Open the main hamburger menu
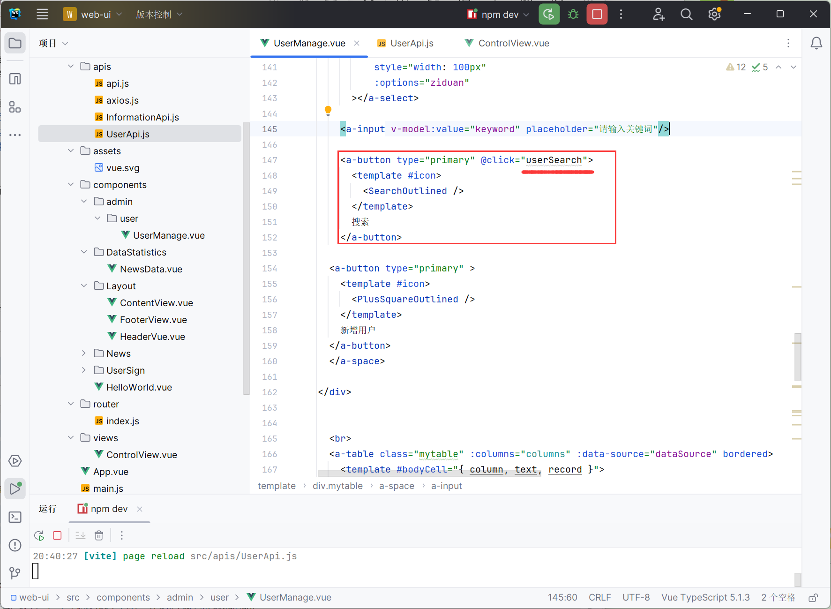The image size is (831, 609). pyautogui.click(x=42, y=14)
